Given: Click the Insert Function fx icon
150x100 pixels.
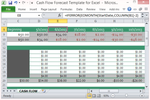Looking at the screenshot, I should pos(59,15).
